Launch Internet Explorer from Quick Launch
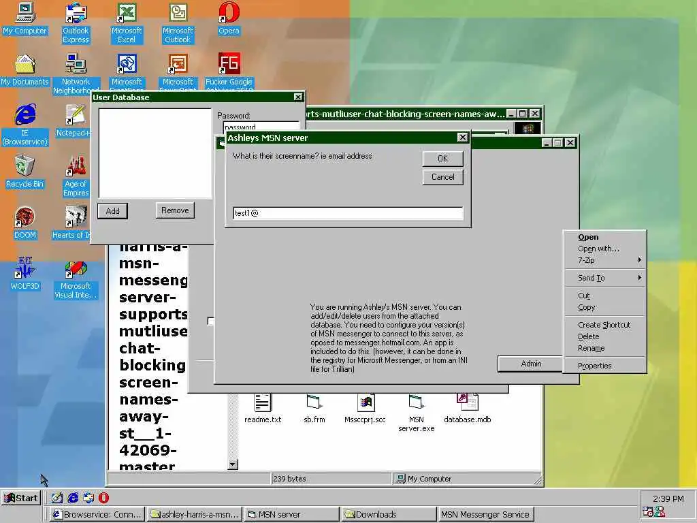Viewport: 697px width, 523px height. (x=73, y=498)
